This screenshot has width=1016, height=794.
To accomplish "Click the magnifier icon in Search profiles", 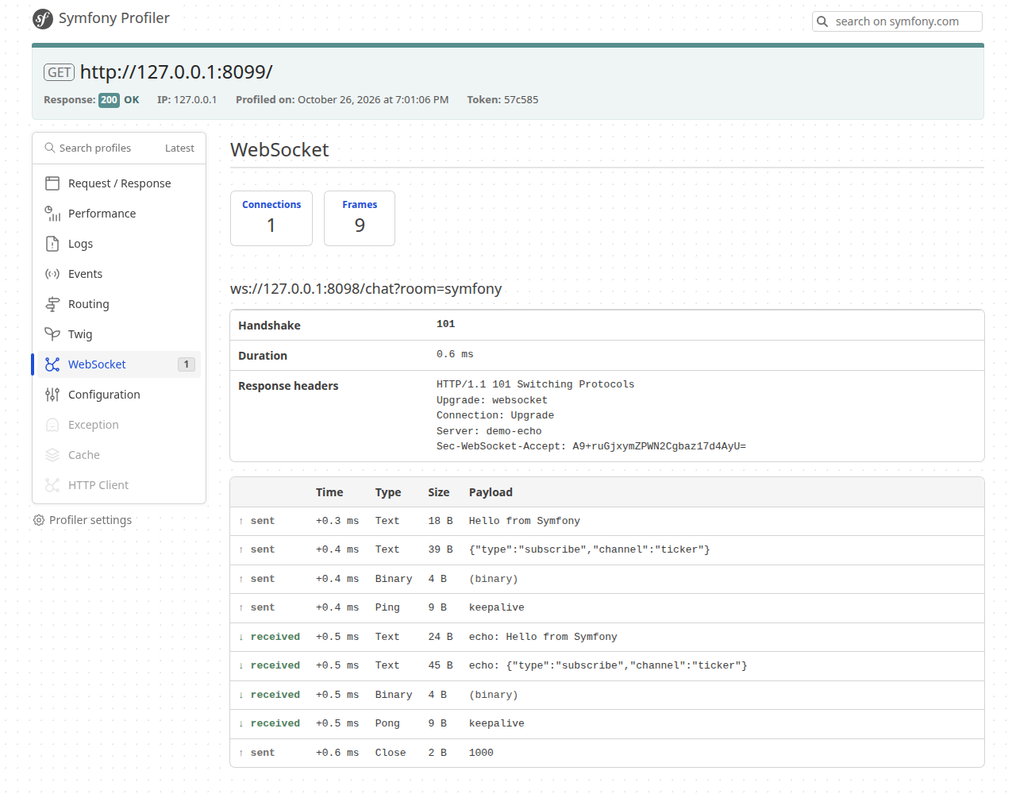I will click(x=50, y=148).
